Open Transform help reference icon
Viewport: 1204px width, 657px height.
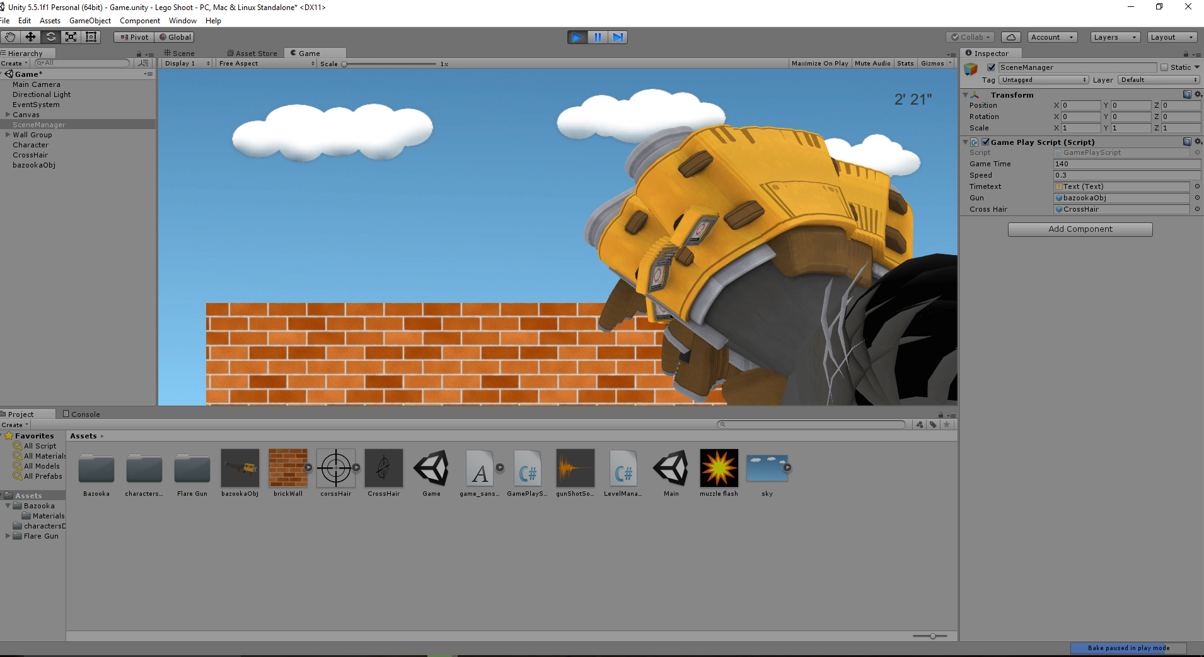(1187, 94)
